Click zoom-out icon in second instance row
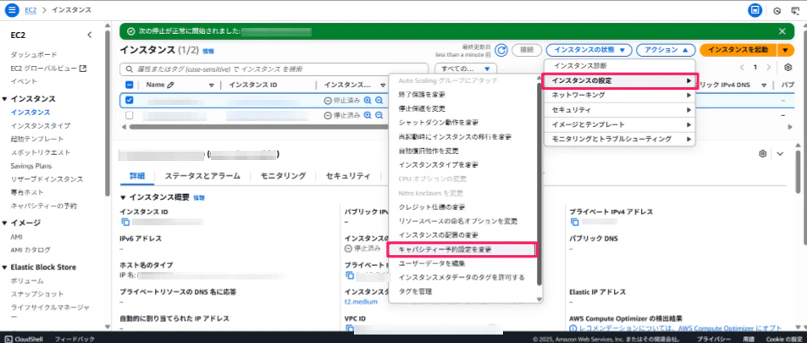This screenshot has width=807, height=343. coord(379,115)
